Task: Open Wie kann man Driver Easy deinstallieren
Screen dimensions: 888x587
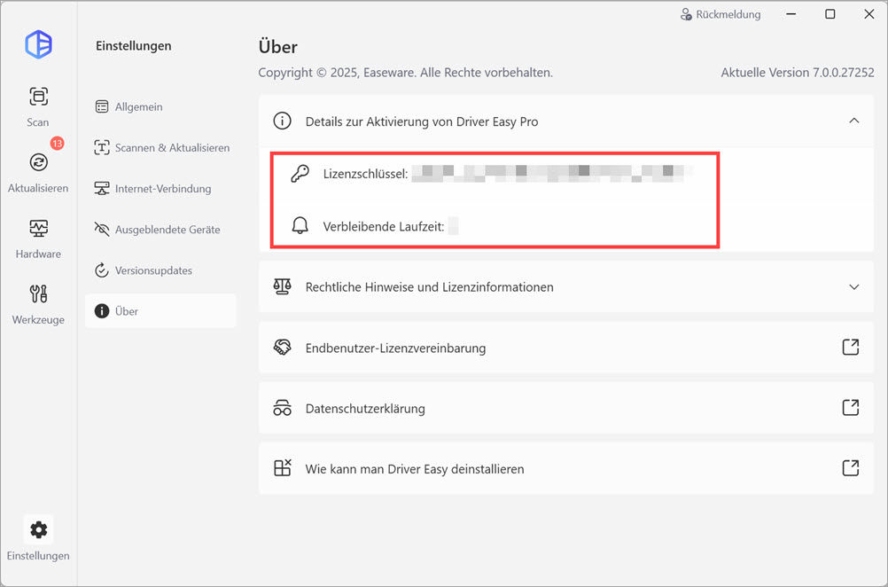Action: (x=566, y=468)
